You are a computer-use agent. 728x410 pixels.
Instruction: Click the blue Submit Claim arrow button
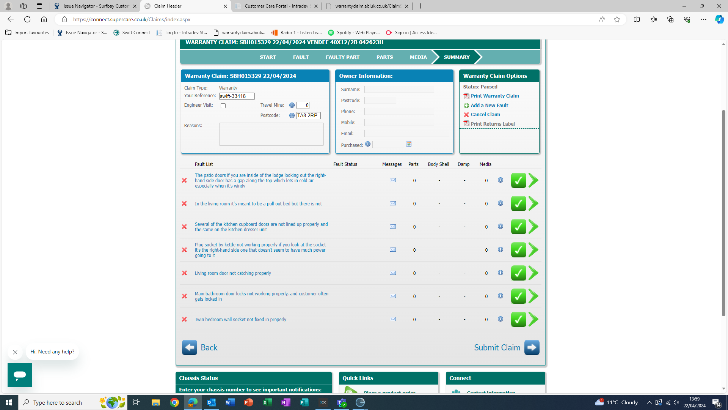532,347
